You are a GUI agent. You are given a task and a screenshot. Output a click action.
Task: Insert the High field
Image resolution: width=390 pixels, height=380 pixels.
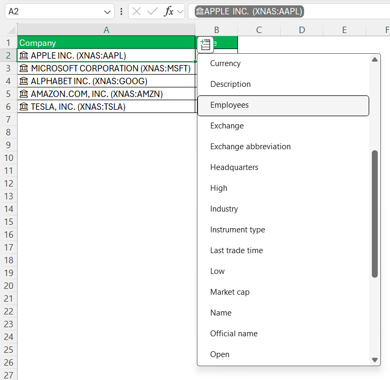[x=283, y=188]
